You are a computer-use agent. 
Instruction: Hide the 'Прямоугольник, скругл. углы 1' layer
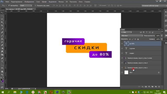[x=122, y=68]
